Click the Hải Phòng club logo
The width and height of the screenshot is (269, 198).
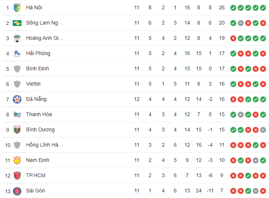(x=17, y=54)
